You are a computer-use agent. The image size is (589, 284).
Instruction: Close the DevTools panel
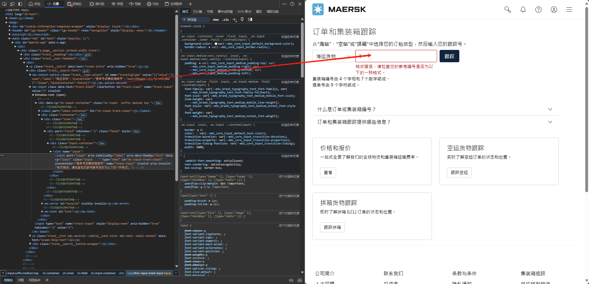[300, 4]
